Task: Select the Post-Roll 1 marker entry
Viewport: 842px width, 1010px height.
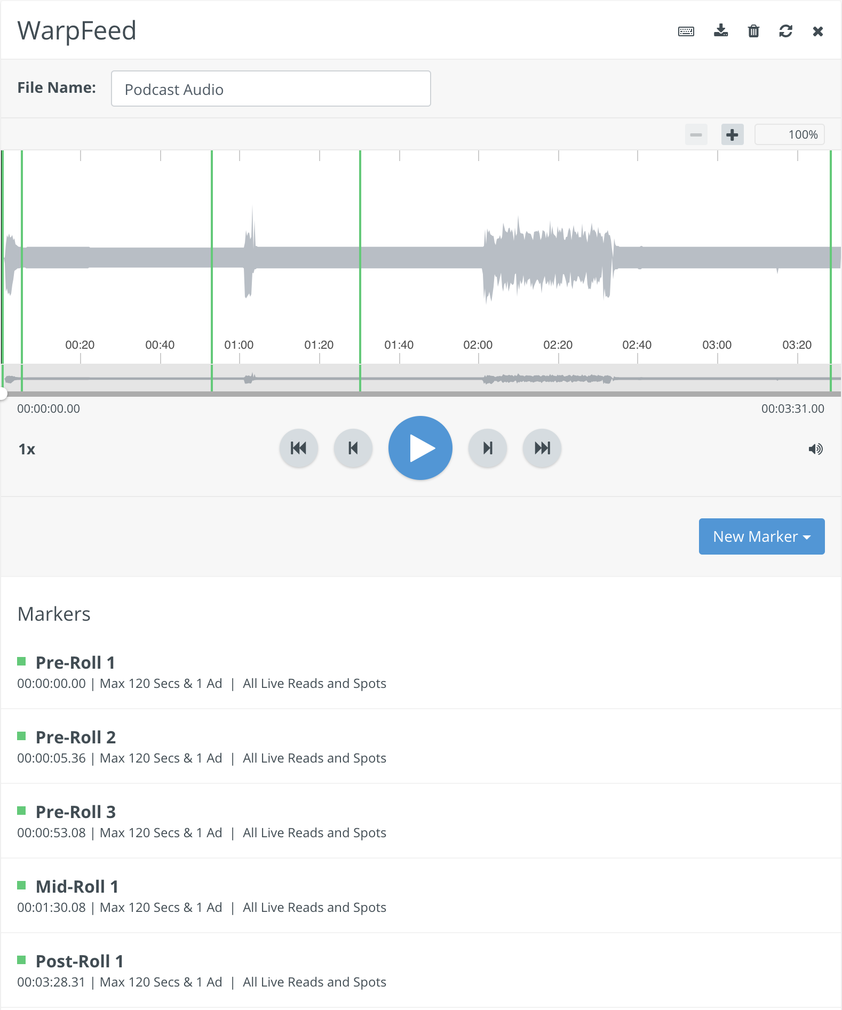Action: (x=421, y=971)
